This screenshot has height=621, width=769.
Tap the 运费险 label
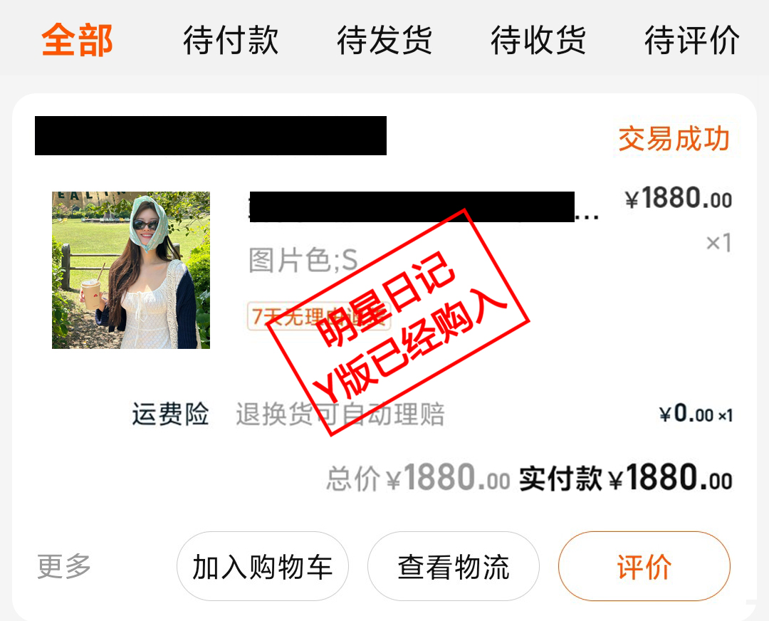(x=170, y=414)
